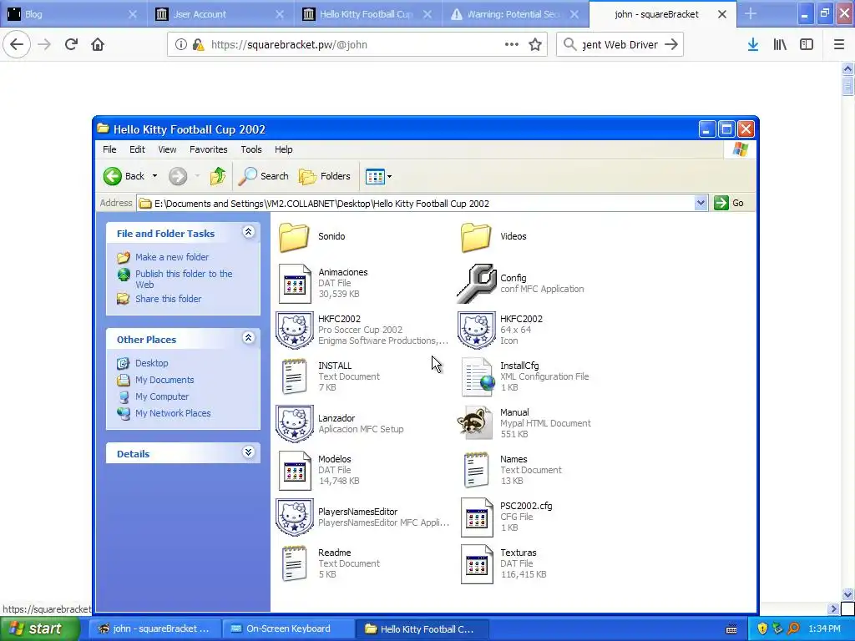The image size is (855, 641).
Task: Select the INSTALL text document icon
Action: pyautogui.click(x=295, y=376)
